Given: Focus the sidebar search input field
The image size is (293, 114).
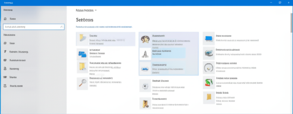Looking at the screenshot, I should tap(34, 27).
